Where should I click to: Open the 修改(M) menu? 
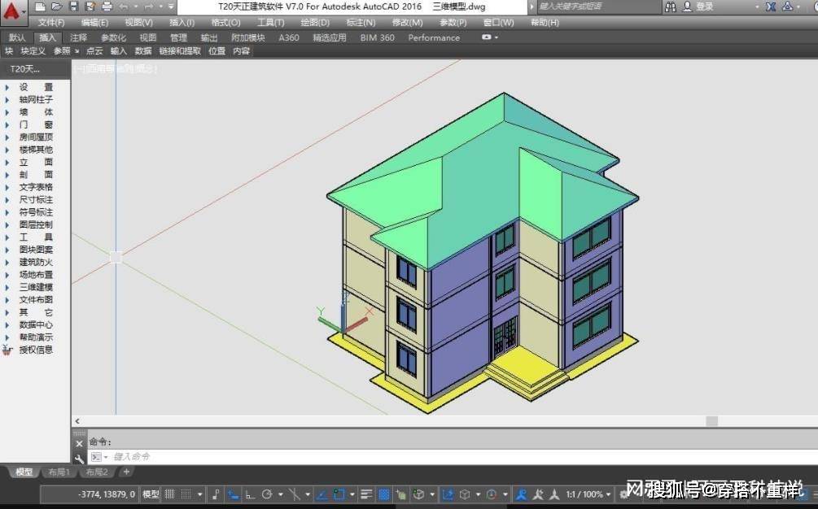click(407, 23)
